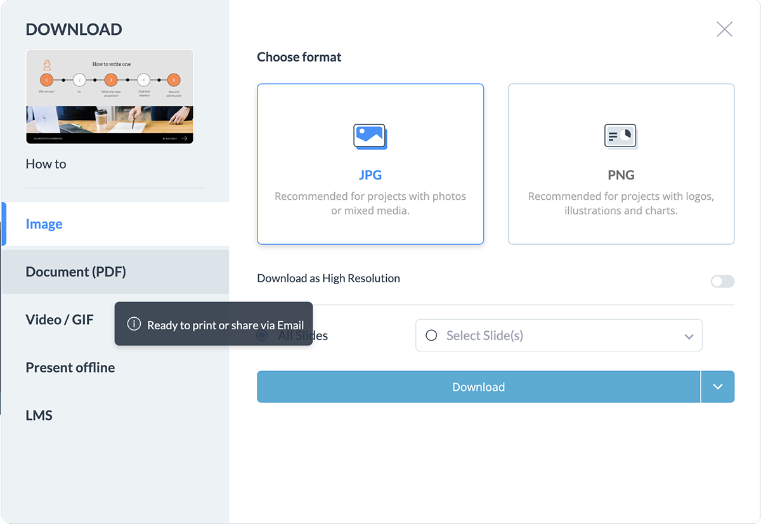
Task: Switch to the Document (PDF) tab
Action: coord(76,272)
